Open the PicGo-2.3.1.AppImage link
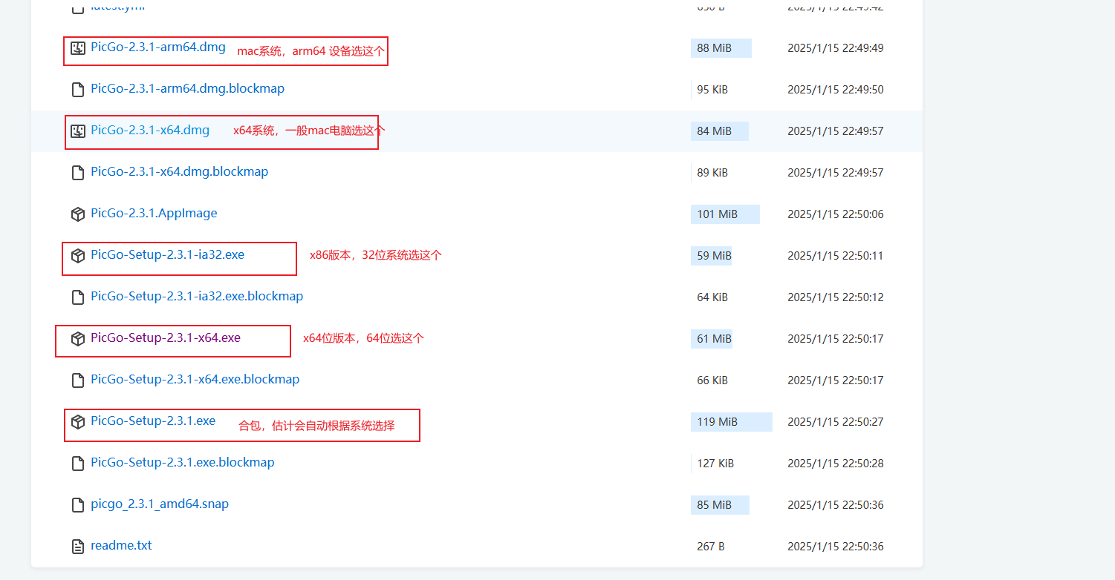The width and height of the screenshot is (1115, 580). (x=154, y=214)
